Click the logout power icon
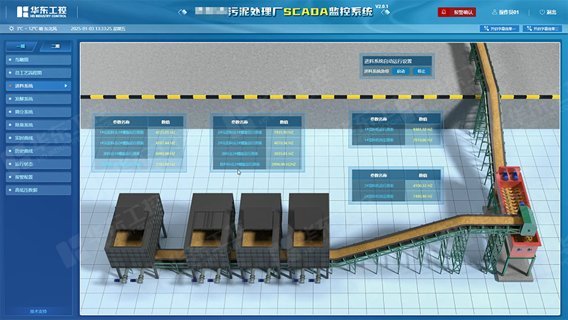 [543, 12]
